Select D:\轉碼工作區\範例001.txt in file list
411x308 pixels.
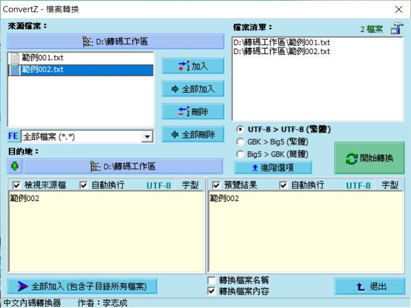[x=282, y=42]
